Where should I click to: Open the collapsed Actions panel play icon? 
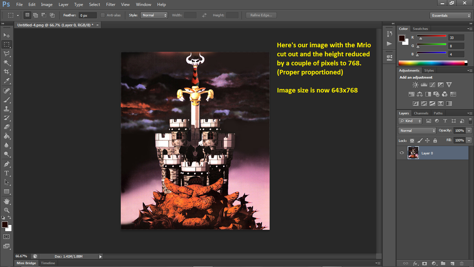pyautogui.click(x=389, y=43)
